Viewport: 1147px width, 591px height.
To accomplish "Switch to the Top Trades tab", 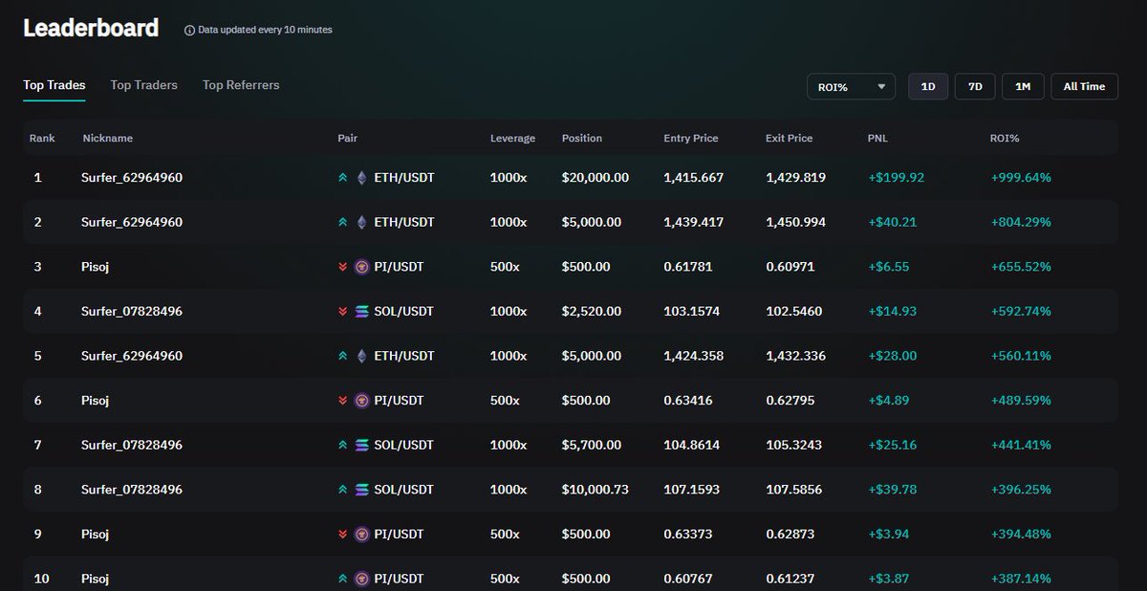I will 54,85.
